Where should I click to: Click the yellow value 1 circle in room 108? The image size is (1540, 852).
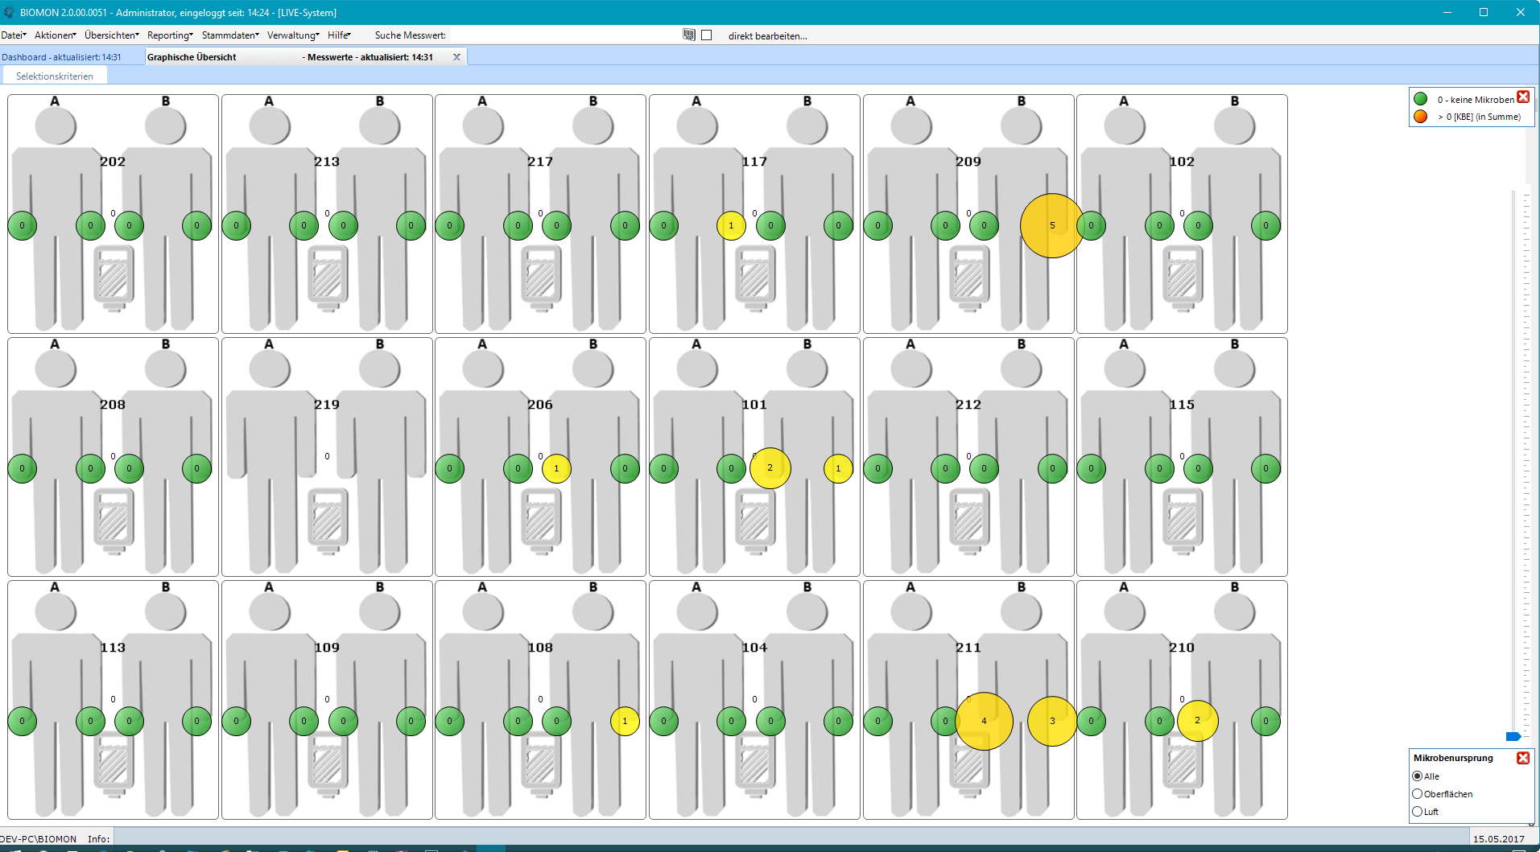pos(625,721)
